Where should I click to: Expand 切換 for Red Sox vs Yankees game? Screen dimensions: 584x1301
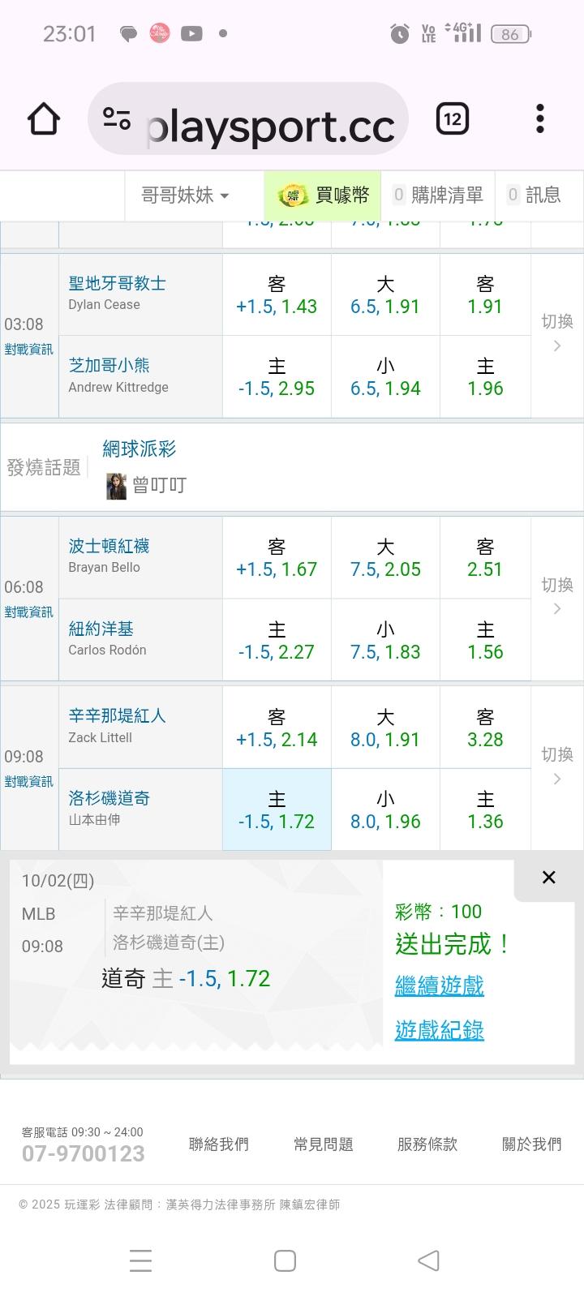point(556,596)
